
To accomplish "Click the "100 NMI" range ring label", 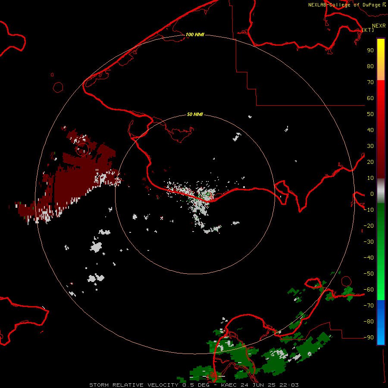I will (x=195, y=34).
